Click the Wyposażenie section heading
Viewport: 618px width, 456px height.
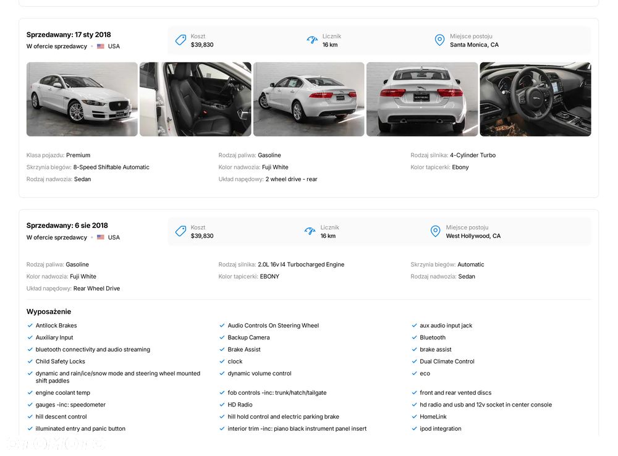49,311
